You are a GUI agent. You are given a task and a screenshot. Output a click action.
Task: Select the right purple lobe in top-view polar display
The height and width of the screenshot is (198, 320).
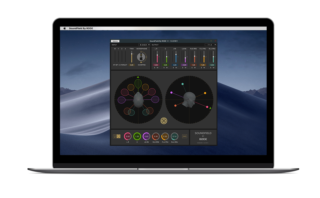click(155, 100)
